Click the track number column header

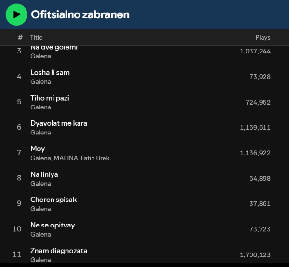(20, 37)
